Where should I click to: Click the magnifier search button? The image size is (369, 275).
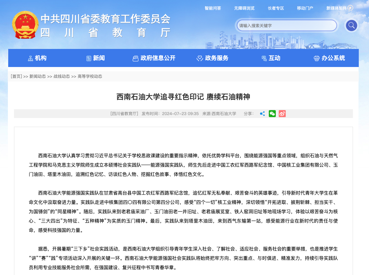351,25
